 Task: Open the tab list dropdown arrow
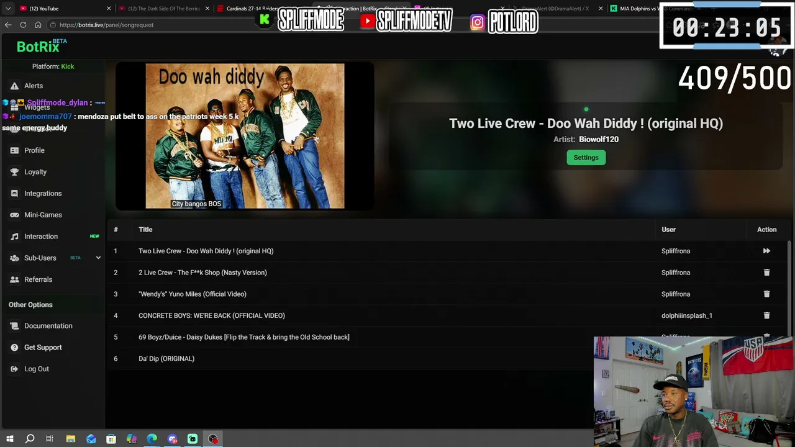pyautogui.click(x=8, y=9)
